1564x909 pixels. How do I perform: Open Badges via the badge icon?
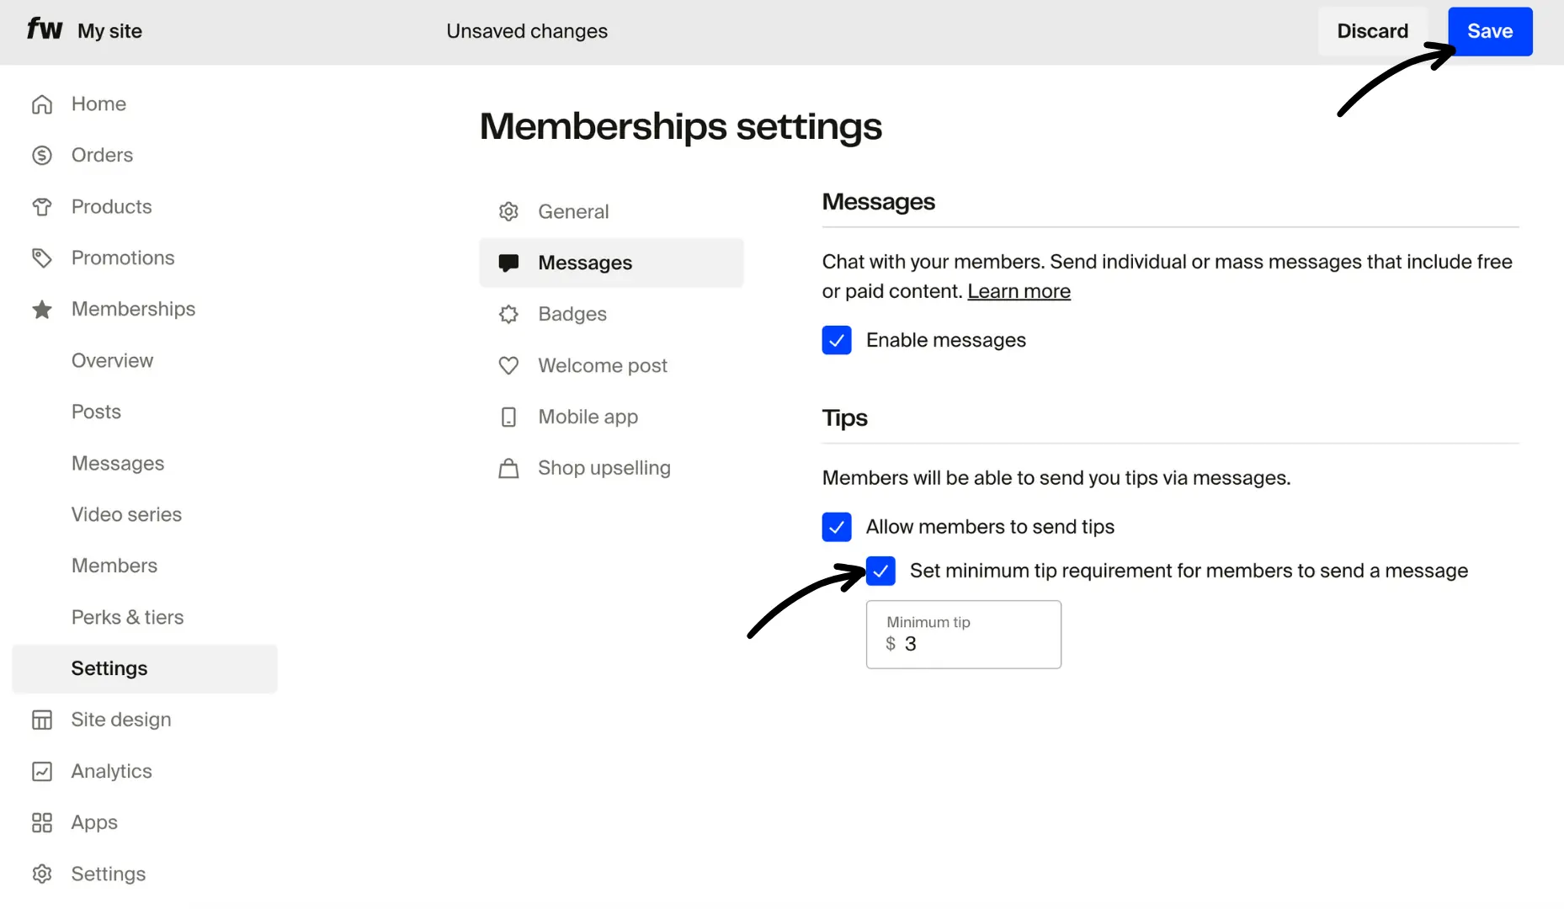click(x=508, y=314)
